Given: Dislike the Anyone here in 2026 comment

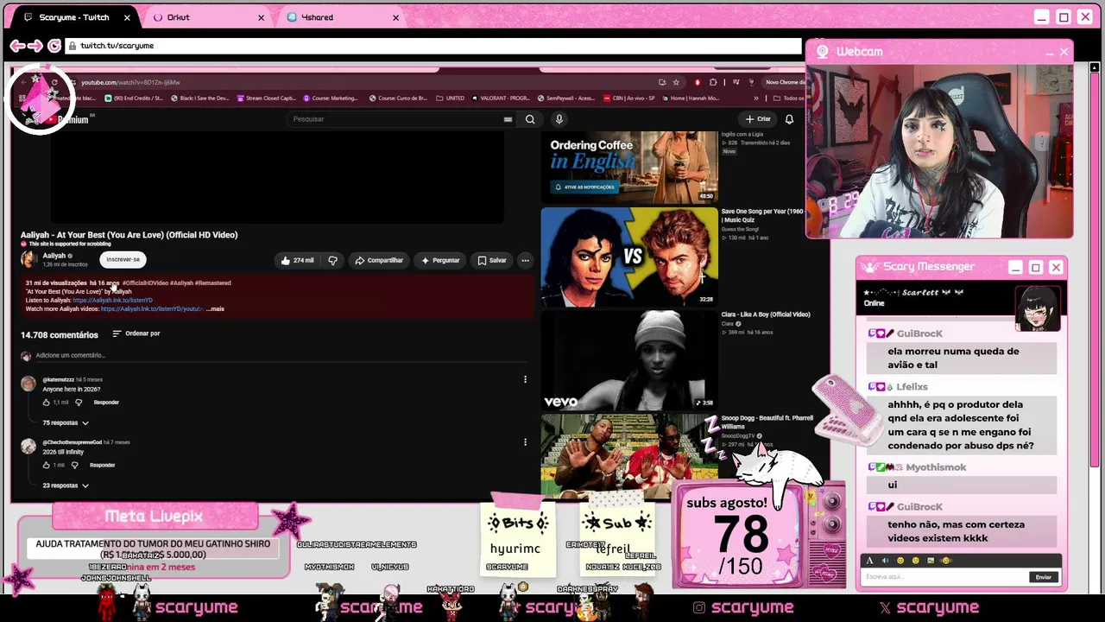Looking at the screenshot, I should (x=79, y=403).
